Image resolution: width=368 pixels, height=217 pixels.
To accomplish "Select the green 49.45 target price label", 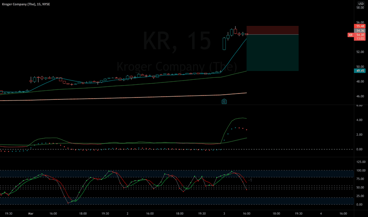I will [x=360, y=71].
